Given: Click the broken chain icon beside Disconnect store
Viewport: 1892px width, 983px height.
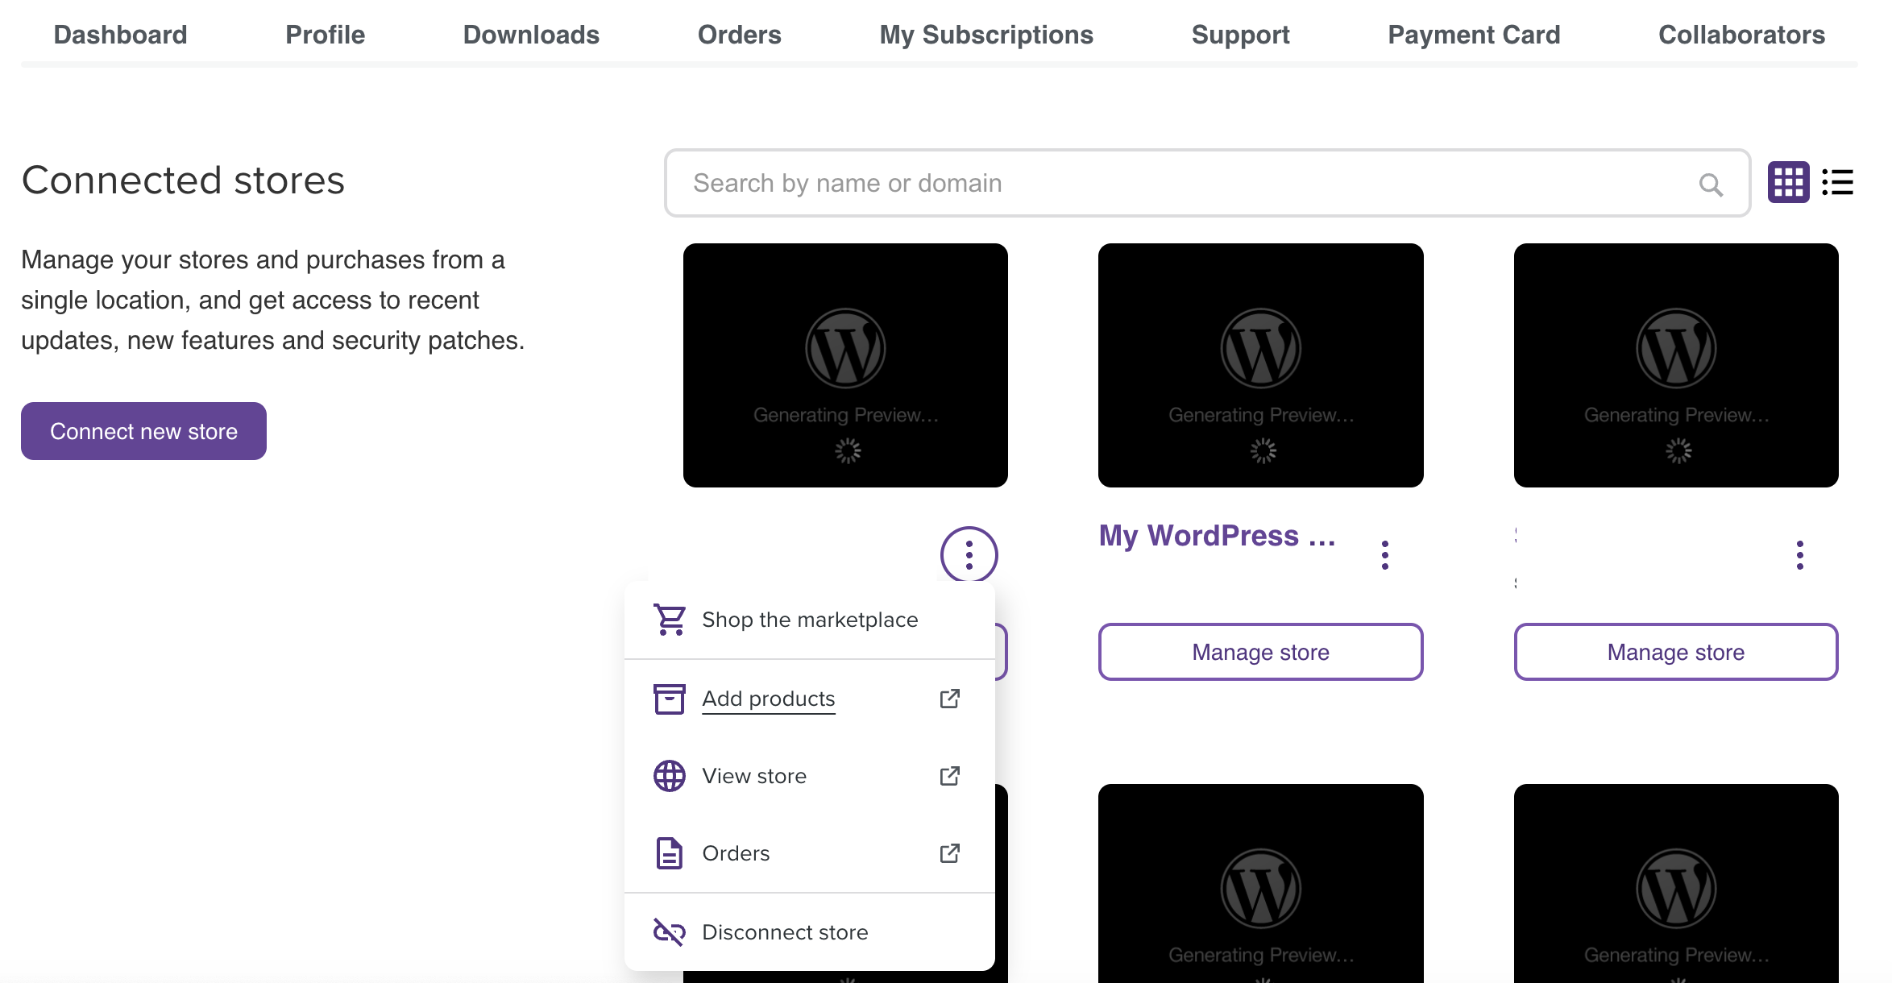Looking at the screenshot, I should coord(668,931).
